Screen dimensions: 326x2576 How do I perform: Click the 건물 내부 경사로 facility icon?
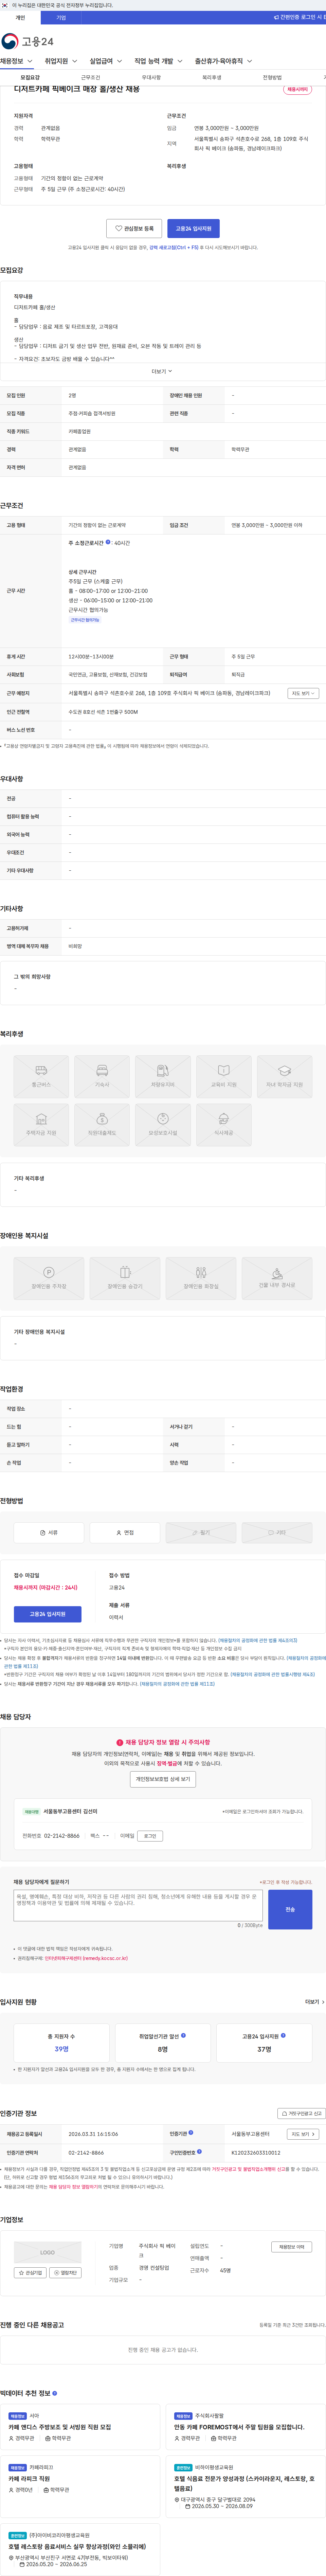(x=277, y=1278)
